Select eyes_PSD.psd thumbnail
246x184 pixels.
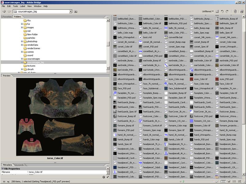click(217, 79)
